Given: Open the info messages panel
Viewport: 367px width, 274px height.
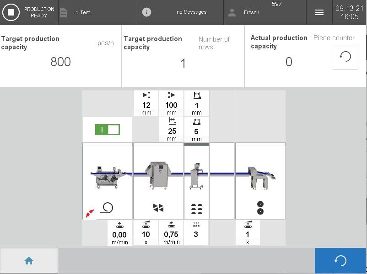Looking at the screenshot, I should (x=146, y=12).
